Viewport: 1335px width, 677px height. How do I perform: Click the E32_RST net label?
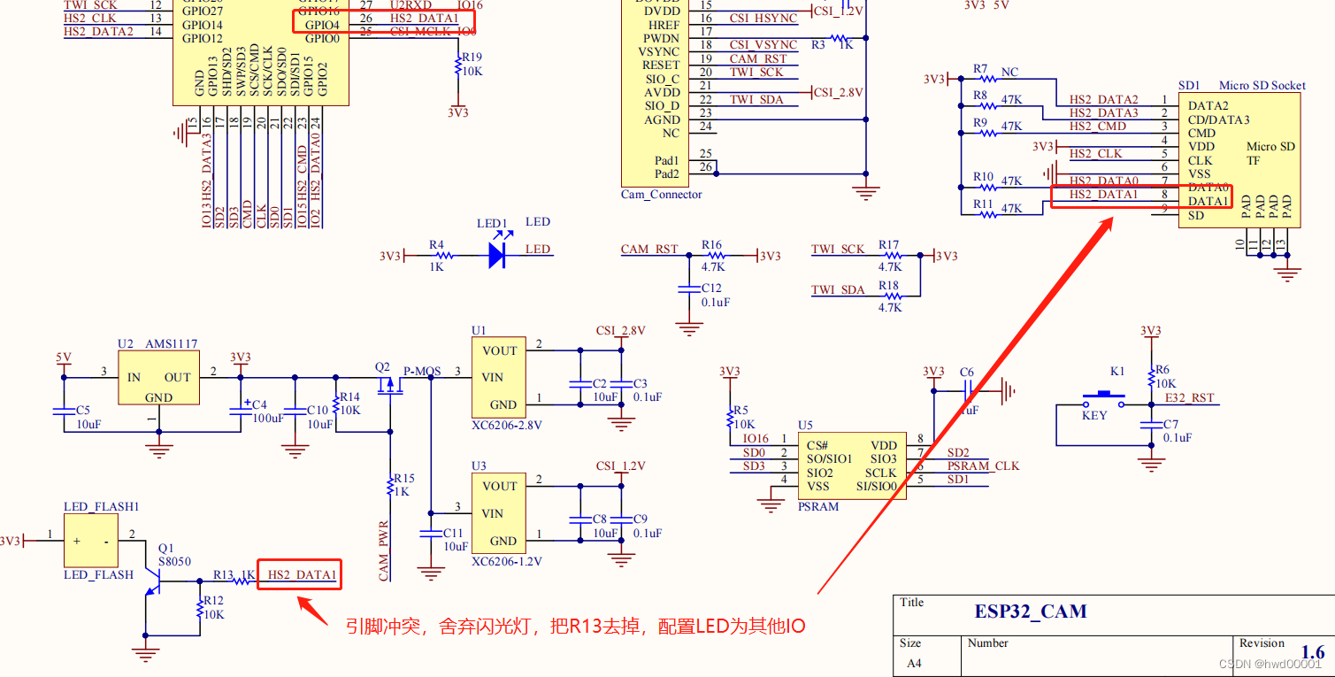pos(1190,398)
